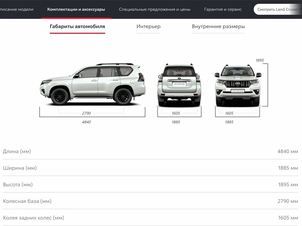Click the front view car illustration
The image size is (302, 226).
click(x=237, y=84)
